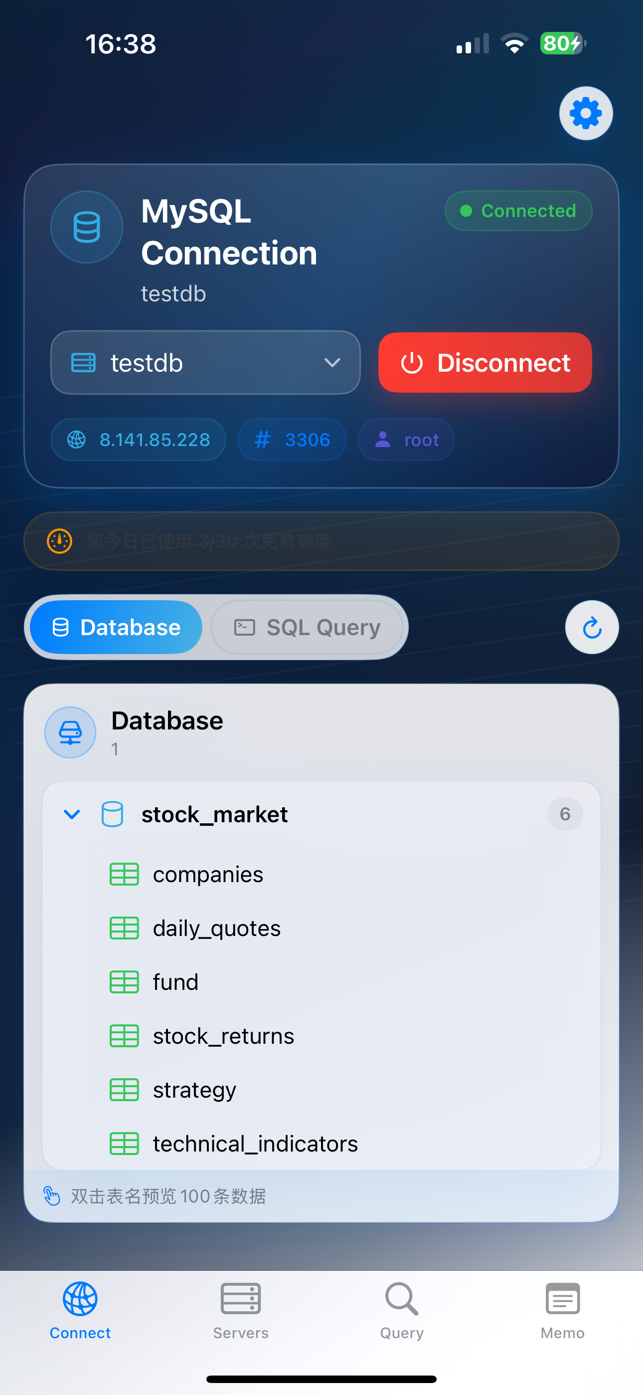Click the fund table icon
Image resolution: width=643 pixels, height=1395 pixels.
click(124, 982)
